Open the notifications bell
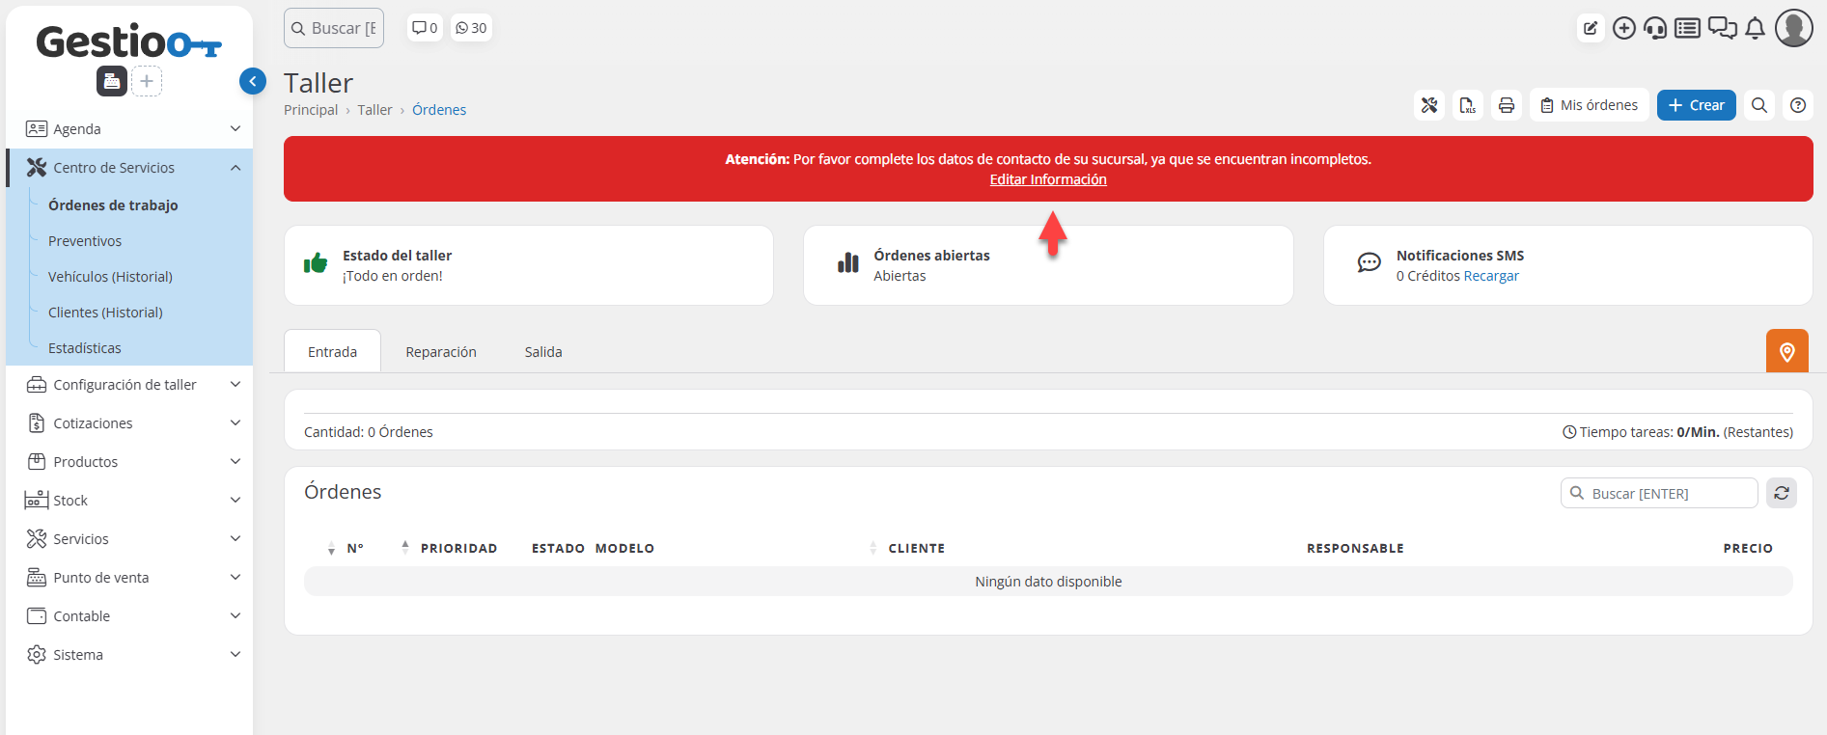This screenshot has width=1827, height=735. [x=1756, y=28]
